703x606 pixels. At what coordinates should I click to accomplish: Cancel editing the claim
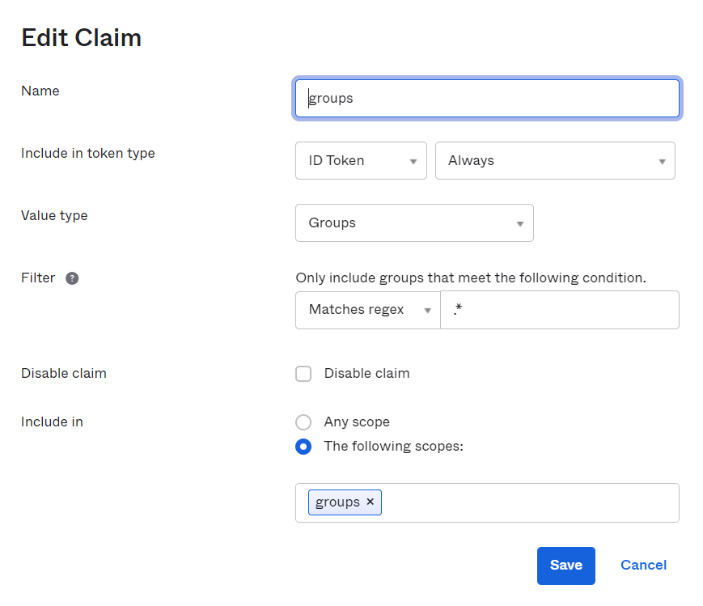coord(642,565)
